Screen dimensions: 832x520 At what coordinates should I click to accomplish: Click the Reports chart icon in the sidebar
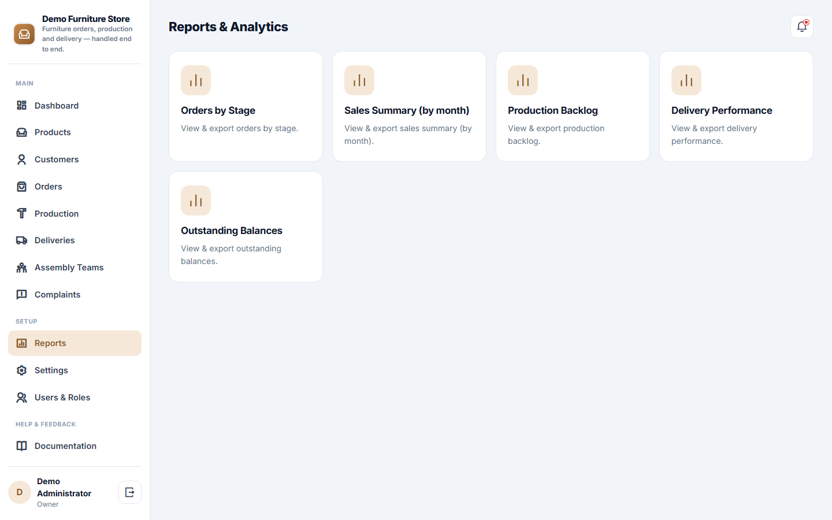pos(22,343)
